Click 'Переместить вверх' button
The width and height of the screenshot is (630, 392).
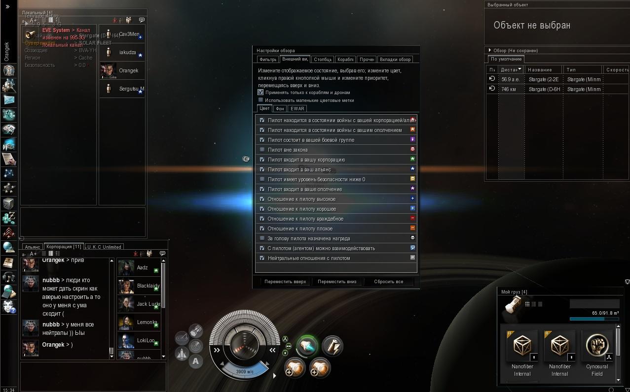(x=285, y=282)
